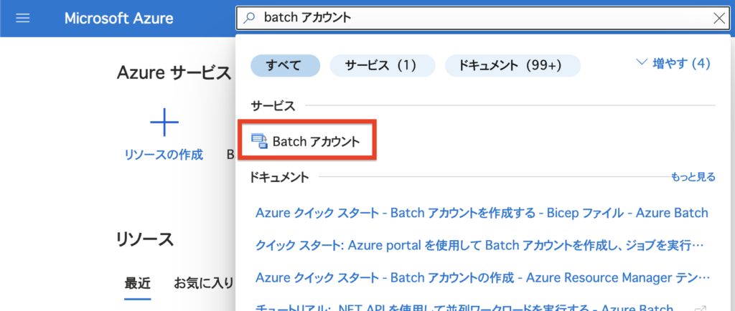Click the Batch アカウント service icon
735x311 pixels.
tap(258, 141)
